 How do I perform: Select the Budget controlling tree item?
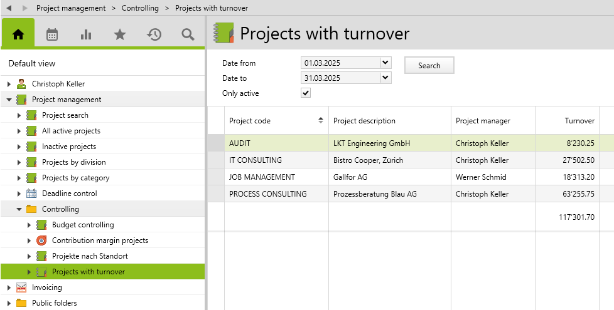coord(83,225)
